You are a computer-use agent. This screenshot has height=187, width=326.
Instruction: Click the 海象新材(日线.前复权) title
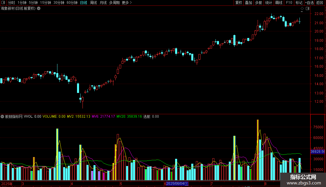tap(18, 9)
